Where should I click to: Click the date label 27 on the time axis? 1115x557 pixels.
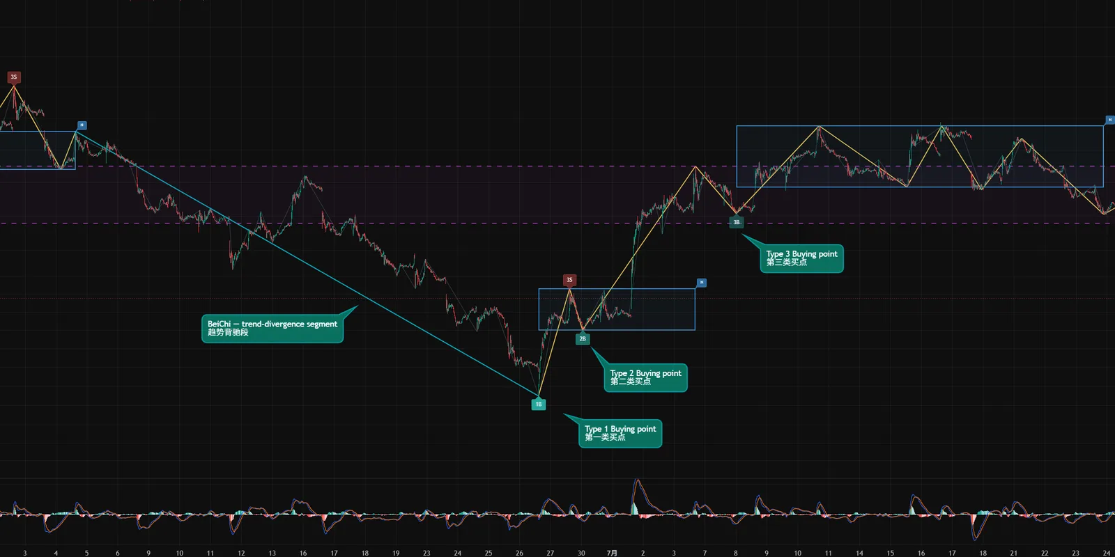[x=551, y=553]
